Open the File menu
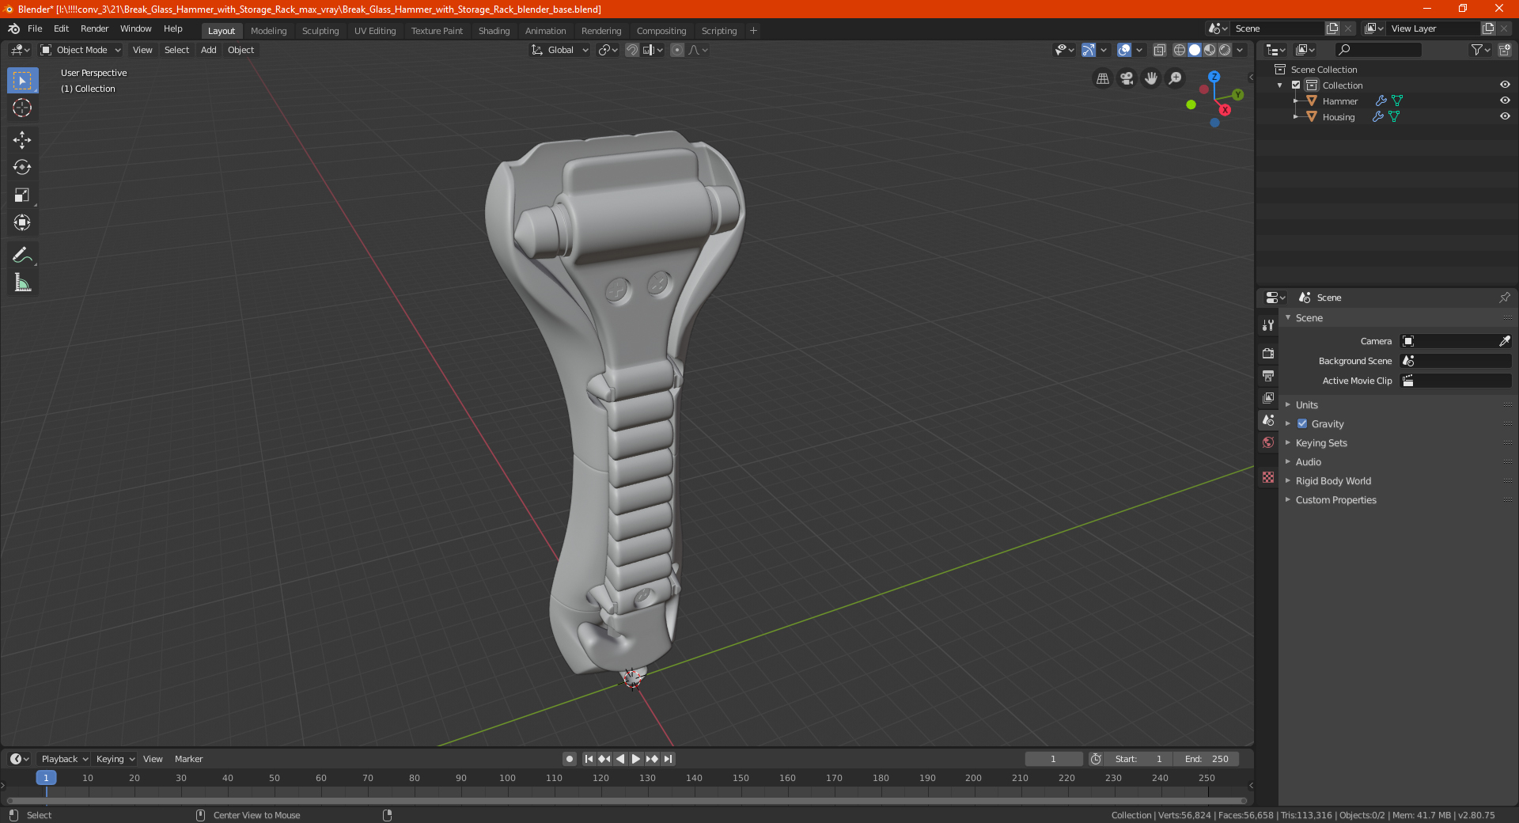 pyautogui.click(x=35, y=28)
